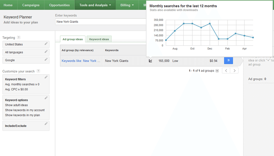Screen dimensions: 274x156
Task: Go to next page of ad groups
Action: point(234,71)
